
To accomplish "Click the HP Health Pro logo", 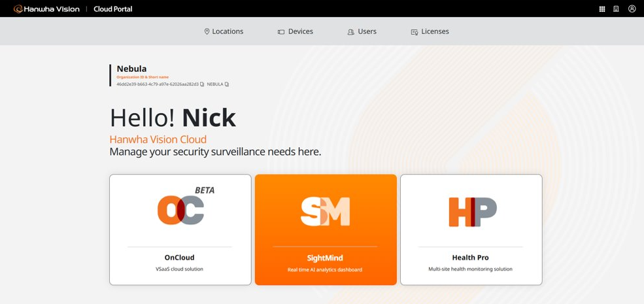I will pyautogui.click(x=473, y=212).
